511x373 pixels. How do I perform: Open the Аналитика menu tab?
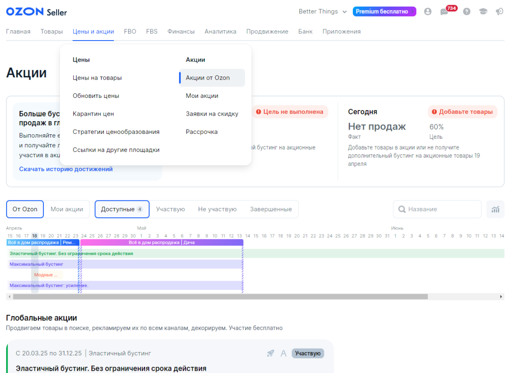pyautogui.click(x=220, y=32)
